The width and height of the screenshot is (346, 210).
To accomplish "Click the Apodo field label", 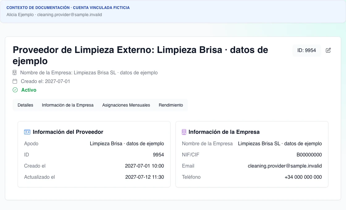I will click(x=31, y=144).
